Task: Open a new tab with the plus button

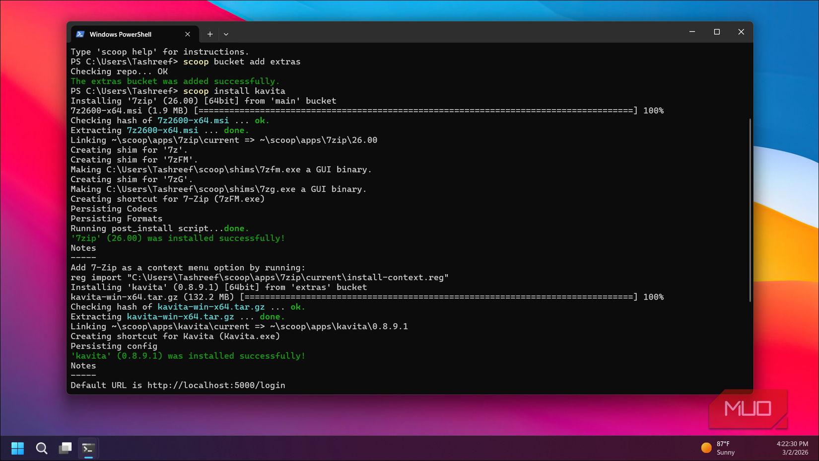Action: tap(209, 34)
